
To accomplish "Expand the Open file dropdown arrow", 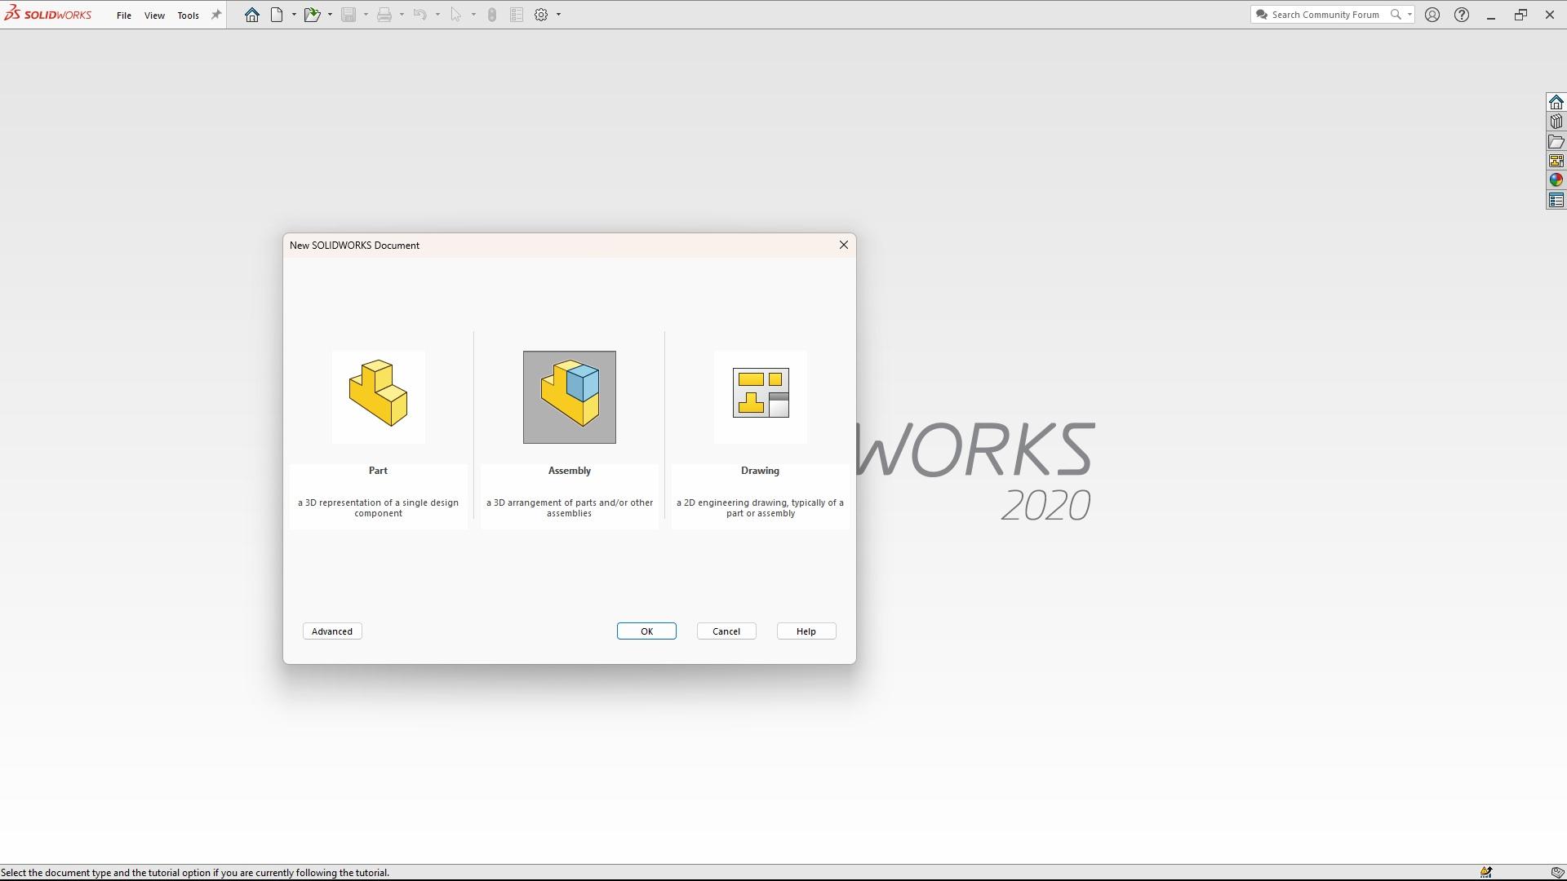I will coord(330,15).
